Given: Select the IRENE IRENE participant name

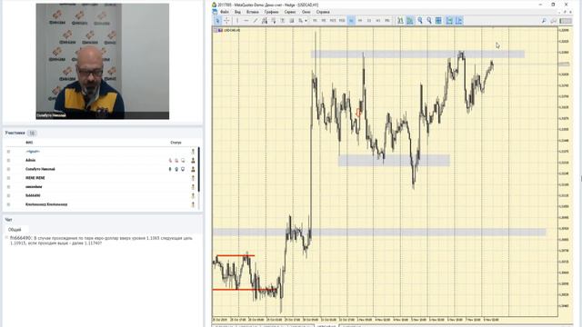Looking at the screenshot, I should pos(35,178).
